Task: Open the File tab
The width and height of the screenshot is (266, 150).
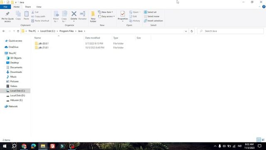Action: [x=5, y=7]
